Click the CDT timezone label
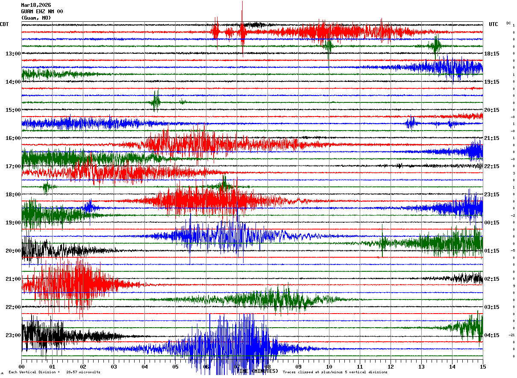This screenshot has height=378, width=517. (4, 24)
